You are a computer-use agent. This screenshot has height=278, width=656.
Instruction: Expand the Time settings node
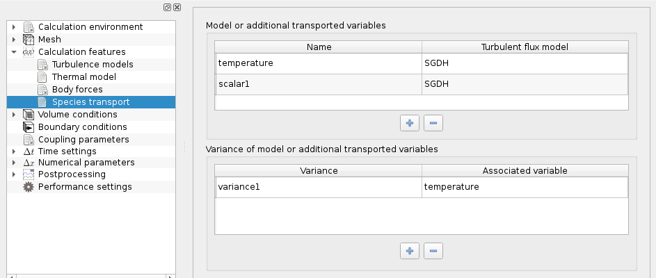pyautogui.click(x=14, y=152)
